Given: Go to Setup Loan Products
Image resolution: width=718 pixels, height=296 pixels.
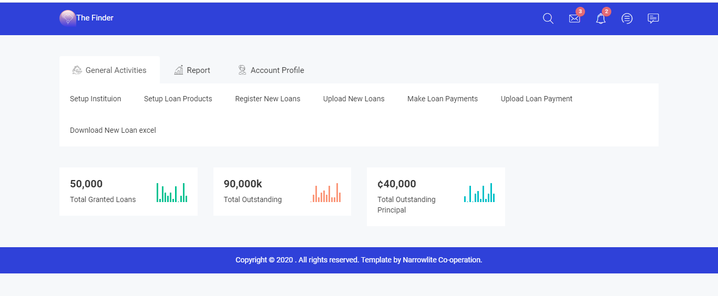Looking at the screenshot, I should (178, 99).
